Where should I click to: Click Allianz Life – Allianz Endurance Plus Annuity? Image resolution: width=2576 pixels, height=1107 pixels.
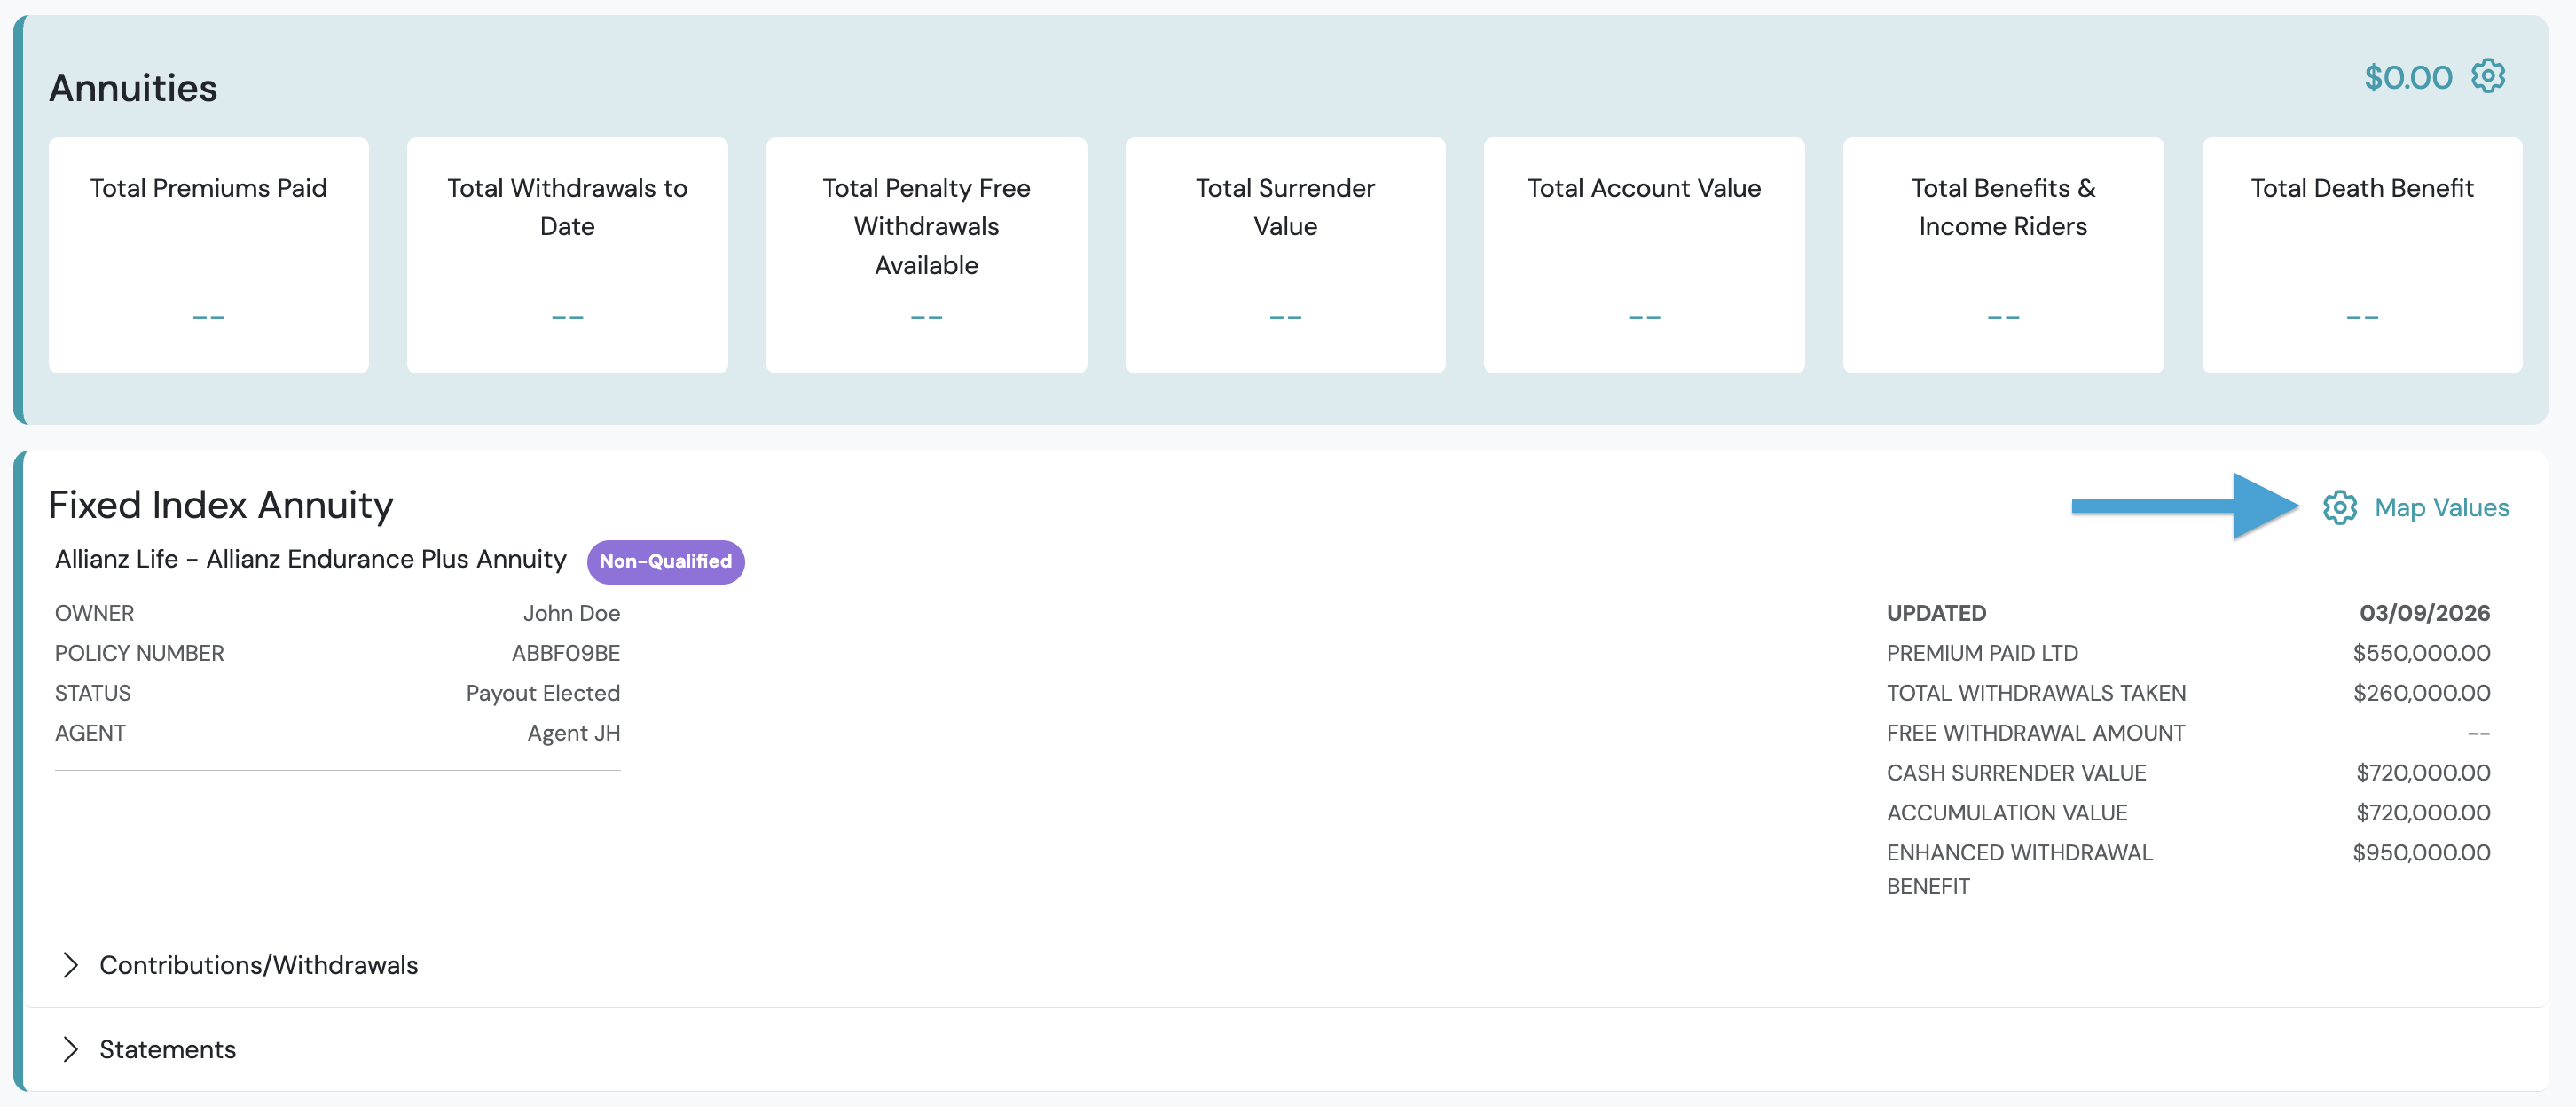tap(311, 559)
